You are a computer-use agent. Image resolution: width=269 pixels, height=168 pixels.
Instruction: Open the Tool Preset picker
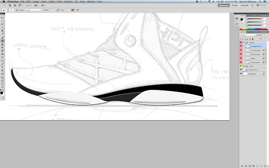[5, 10]
